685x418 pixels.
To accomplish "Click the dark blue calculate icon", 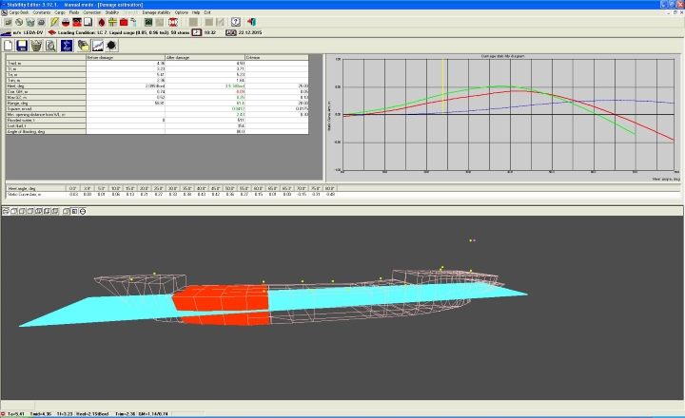I will 67,46.
